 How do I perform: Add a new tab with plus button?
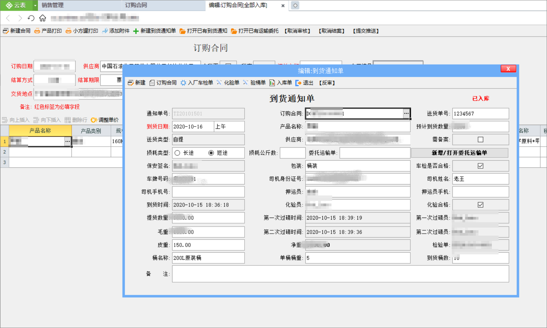tap(295, 5)
